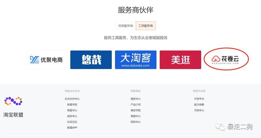This screenshot has height=138, width=261.
Task: Open 开放平台 footer link
Action: point(199,99)
